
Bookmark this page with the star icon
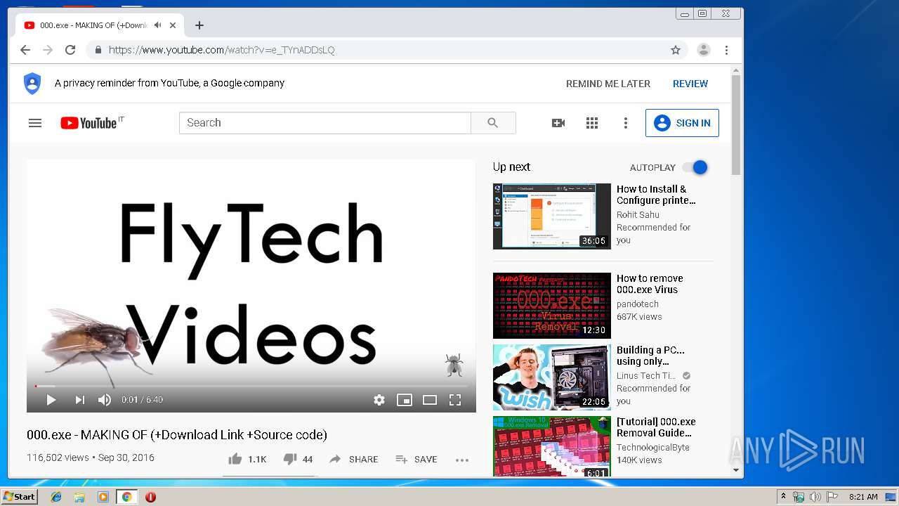pos(676,50)
